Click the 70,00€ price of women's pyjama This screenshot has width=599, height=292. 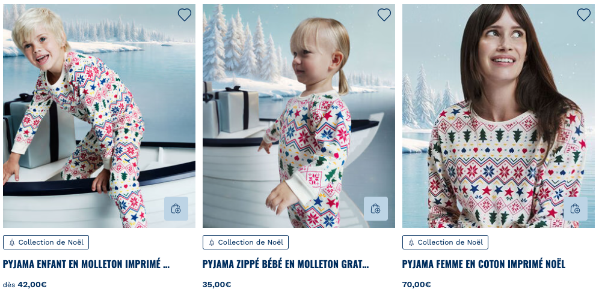pyautogui.click(x=416, y=285)
